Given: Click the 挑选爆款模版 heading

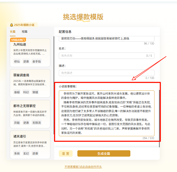Looking at the screenshot, I should [x=83, y=17].
